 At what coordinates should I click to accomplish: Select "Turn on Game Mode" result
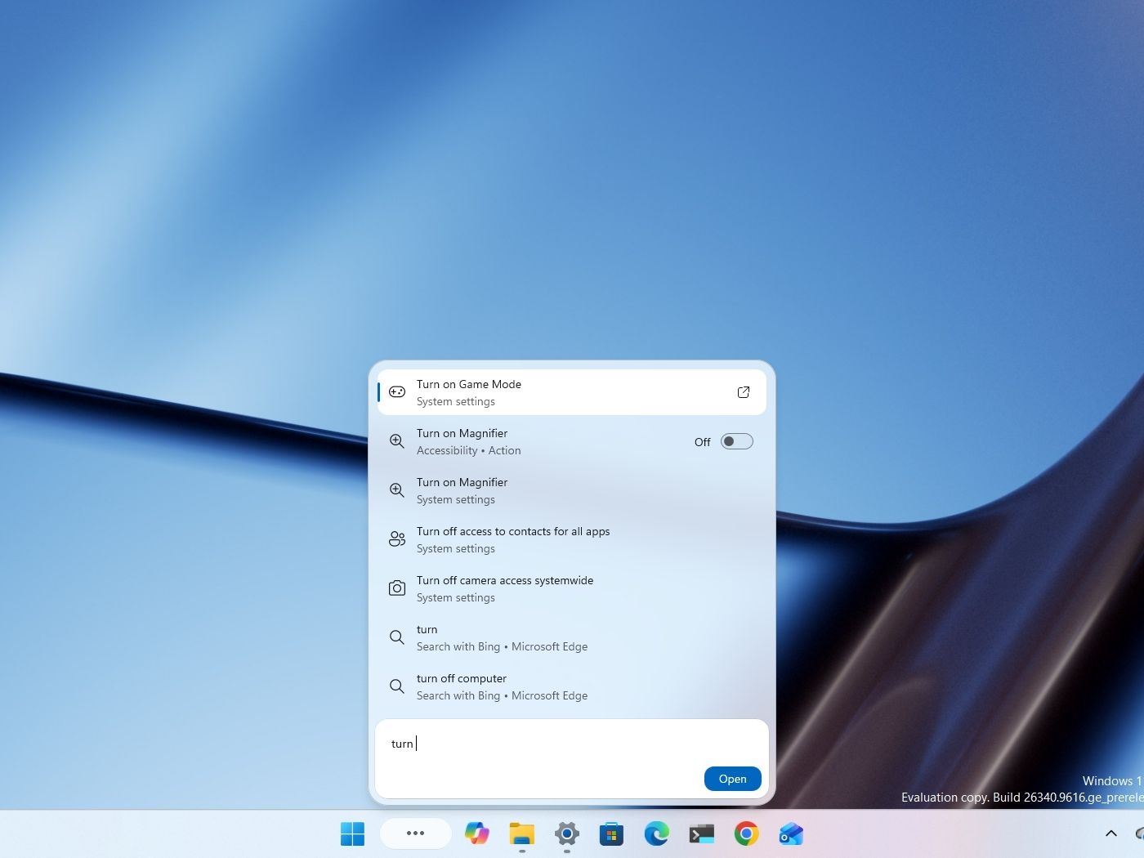click(x=572, y=392)
